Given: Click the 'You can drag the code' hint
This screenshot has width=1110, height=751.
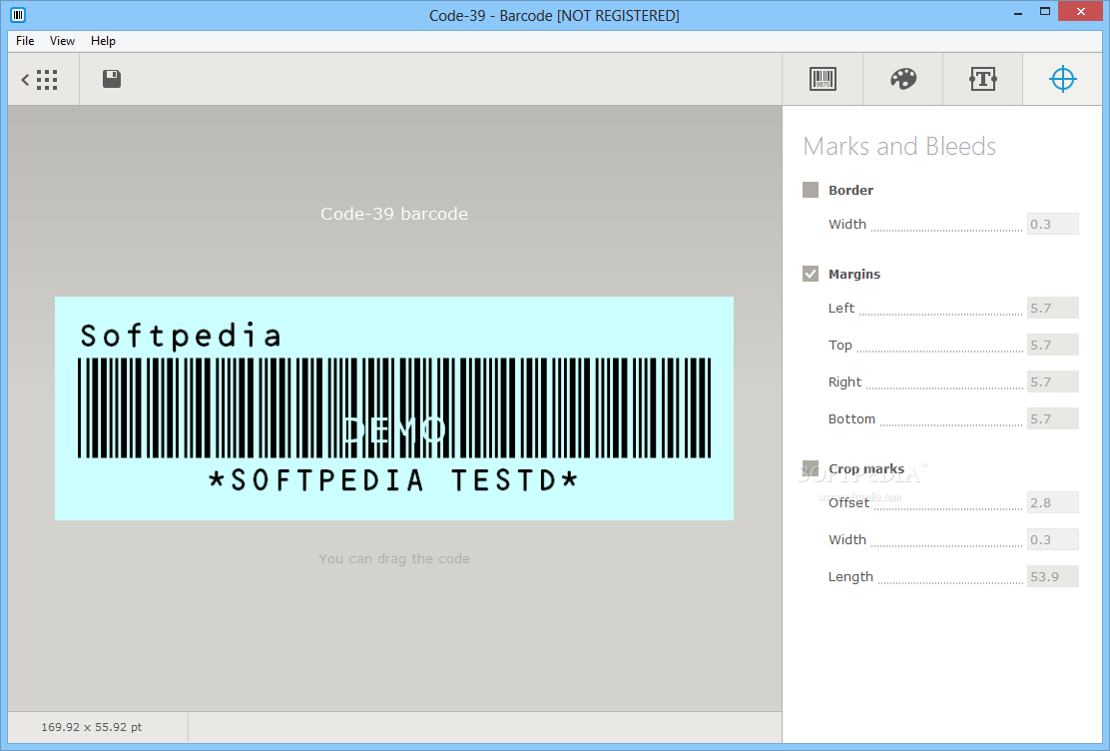Looking at the screenshot, I should click(x=394, y=558).
